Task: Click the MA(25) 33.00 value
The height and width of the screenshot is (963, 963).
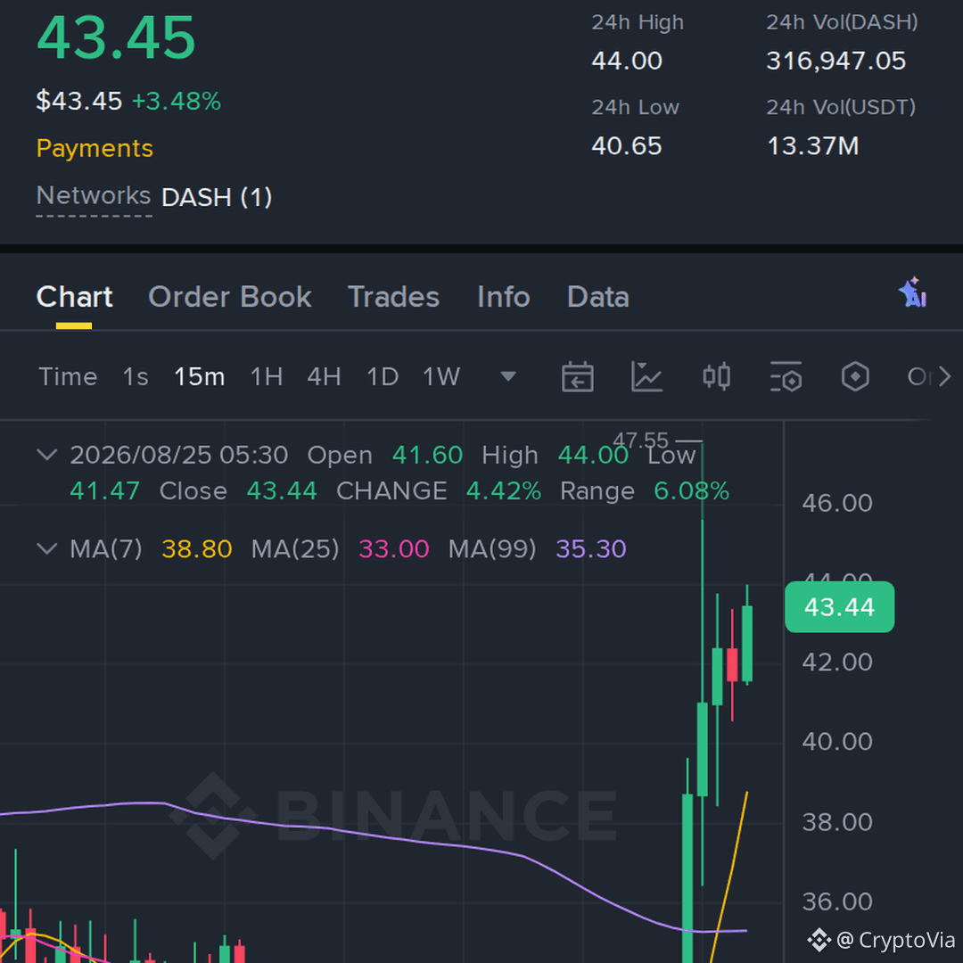Action: [x=394, y=549]
